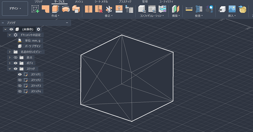
Task: Collapse the スケッチ folder
Action: coord(10,69)
